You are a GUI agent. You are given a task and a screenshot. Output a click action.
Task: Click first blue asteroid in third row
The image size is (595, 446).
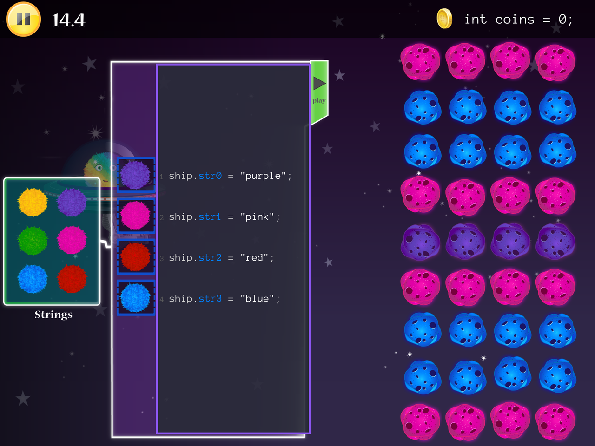[x=423, y=151]
